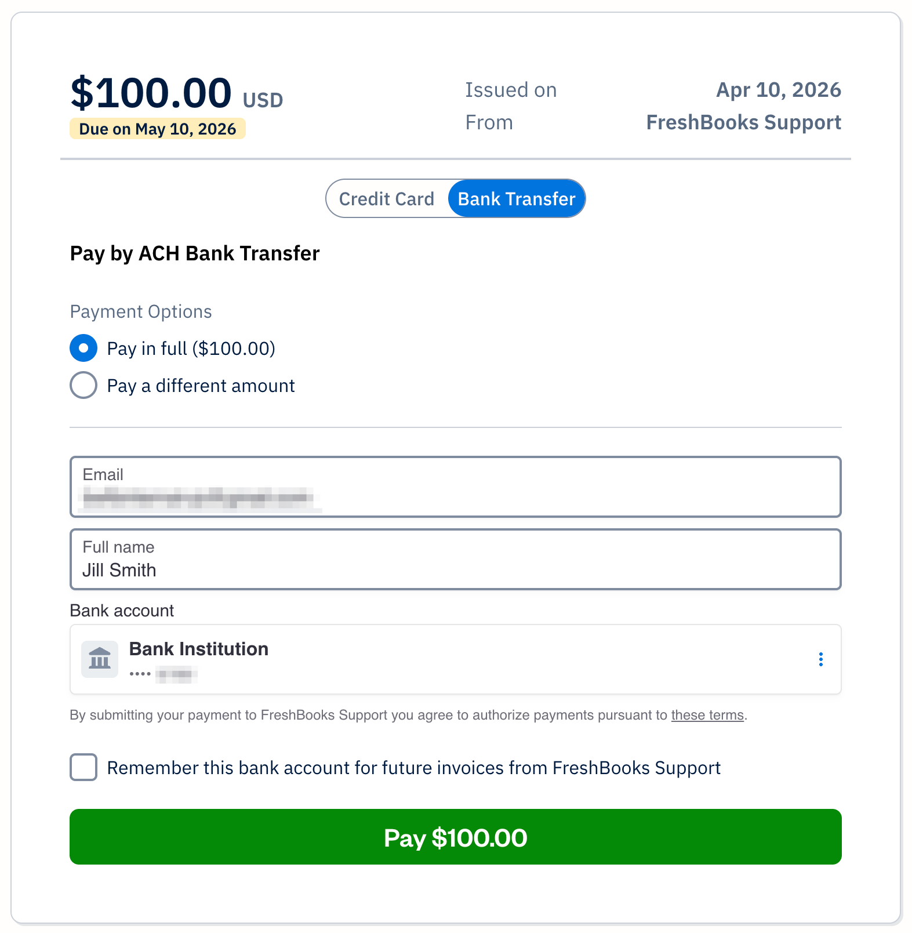The height and width of the screenshot is (933, 912).
Task: Select the Pay in full ($100.00) option
Action: pos(83,348)
